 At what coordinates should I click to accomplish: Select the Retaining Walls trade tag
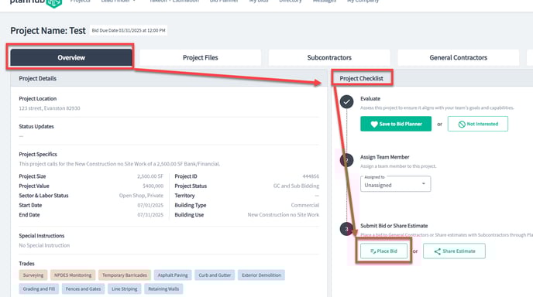point(163,288)
